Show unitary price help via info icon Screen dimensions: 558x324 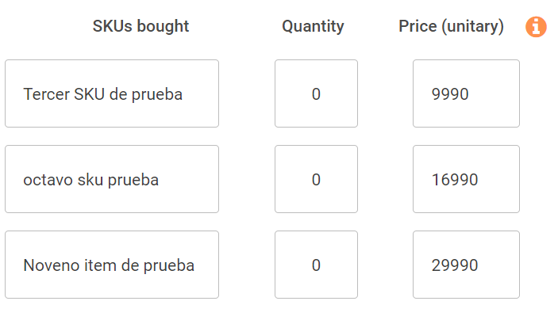coord(537,26)
